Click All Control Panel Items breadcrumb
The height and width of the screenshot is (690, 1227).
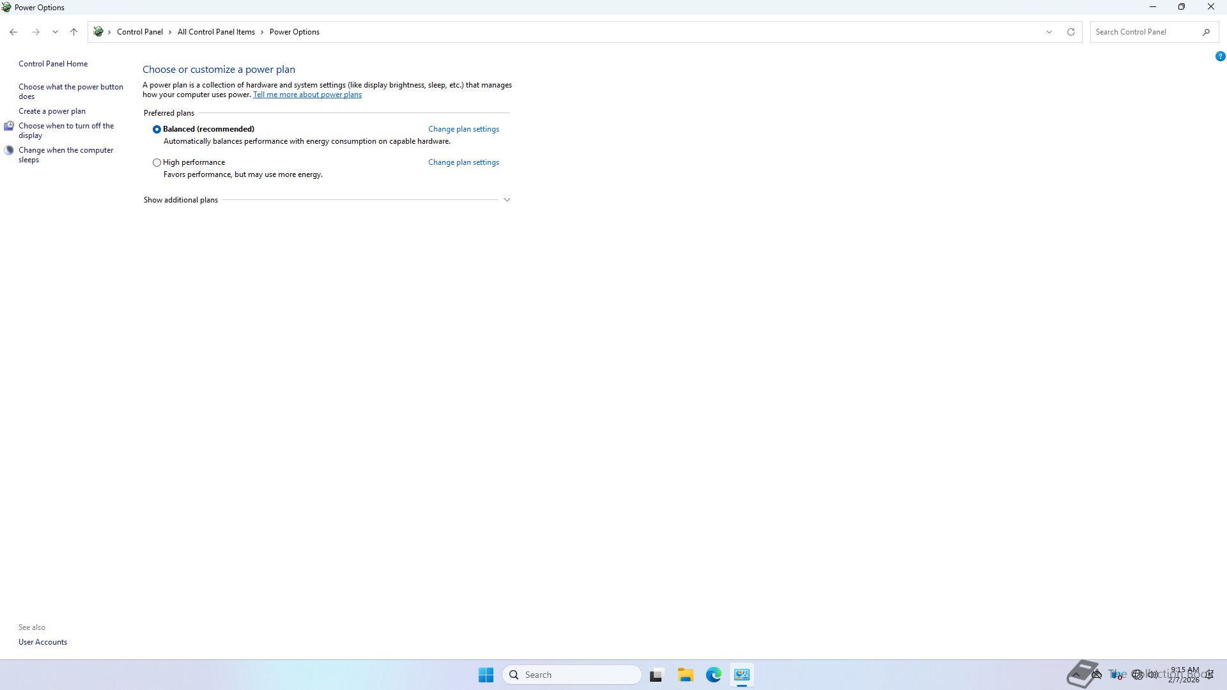click(216, 32)
